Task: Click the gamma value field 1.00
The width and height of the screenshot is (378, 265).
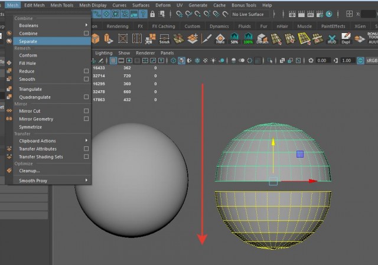Action: pos(347,60)
